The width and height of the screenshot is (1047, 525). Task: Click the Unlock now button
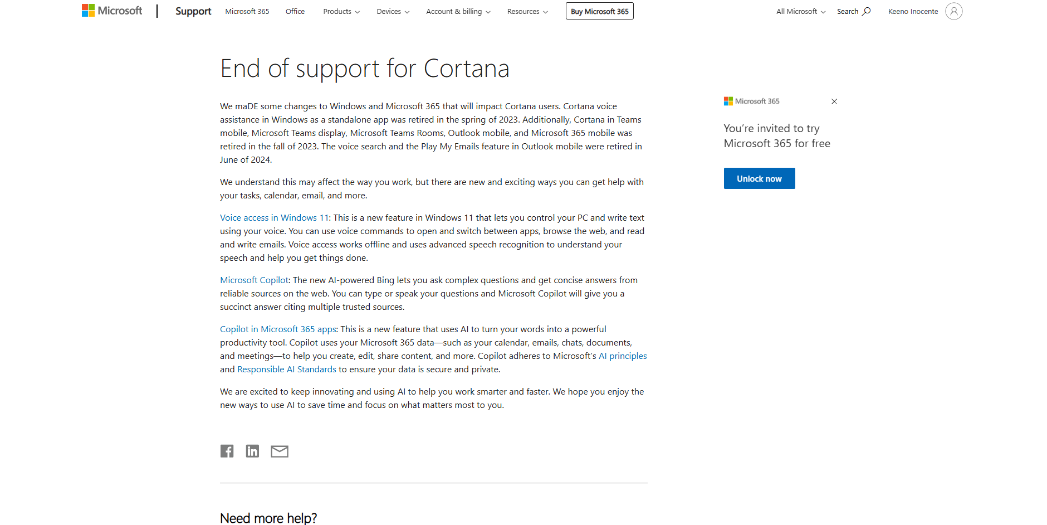[x=759, y=178]
